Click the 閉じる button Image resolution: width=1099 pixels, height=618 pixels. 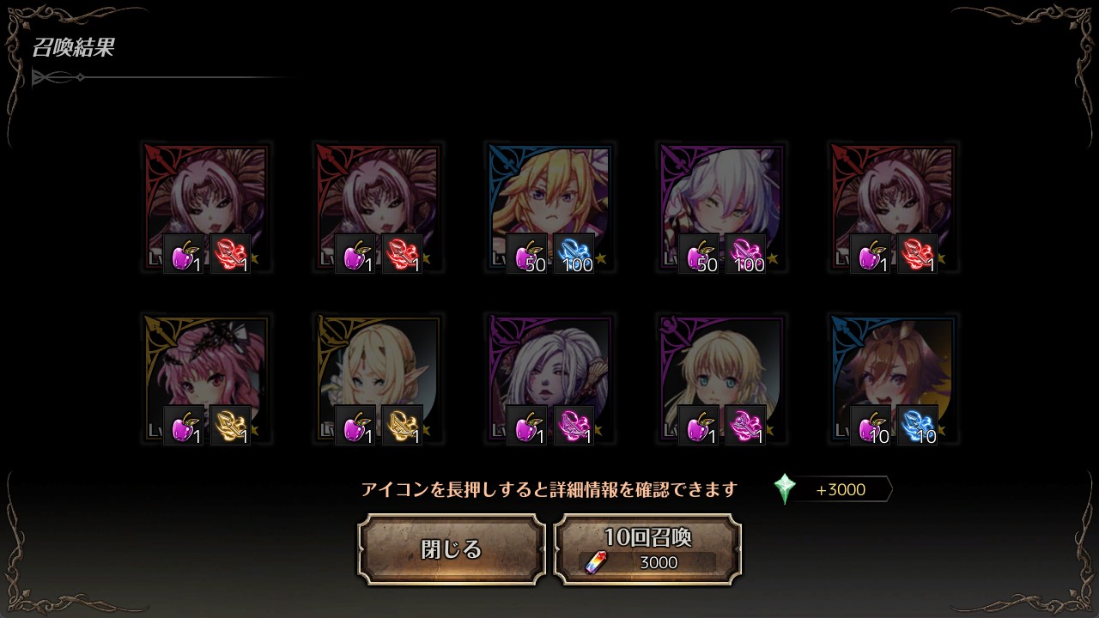click(452, 549)
